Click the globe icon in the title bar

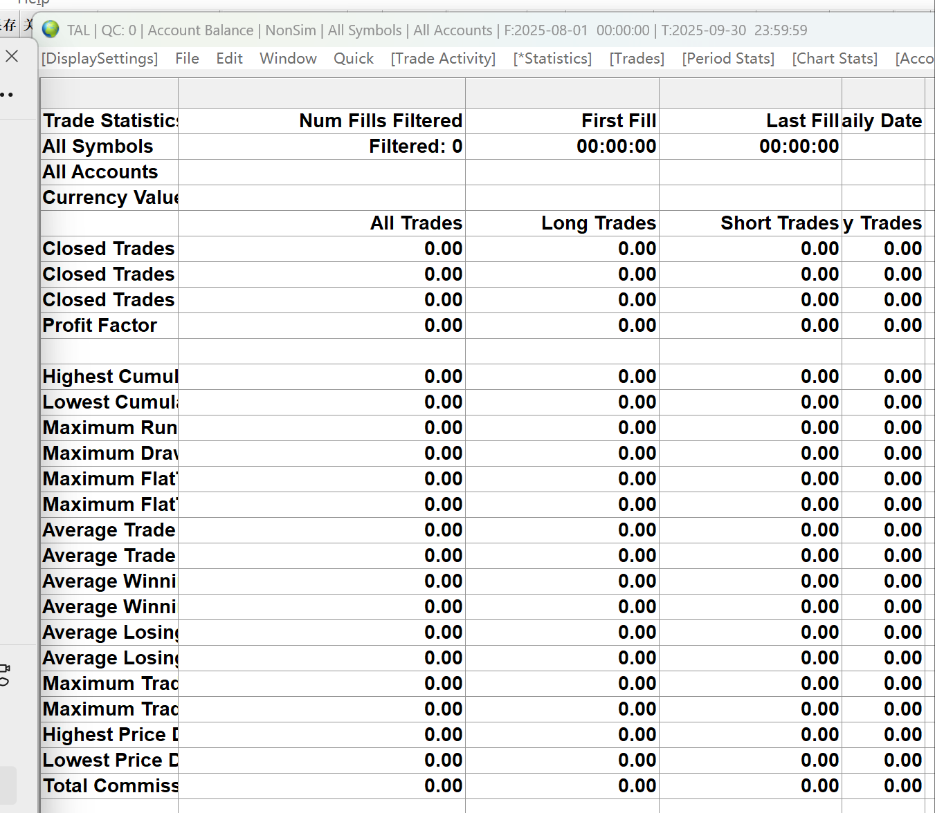pos(51,30)
